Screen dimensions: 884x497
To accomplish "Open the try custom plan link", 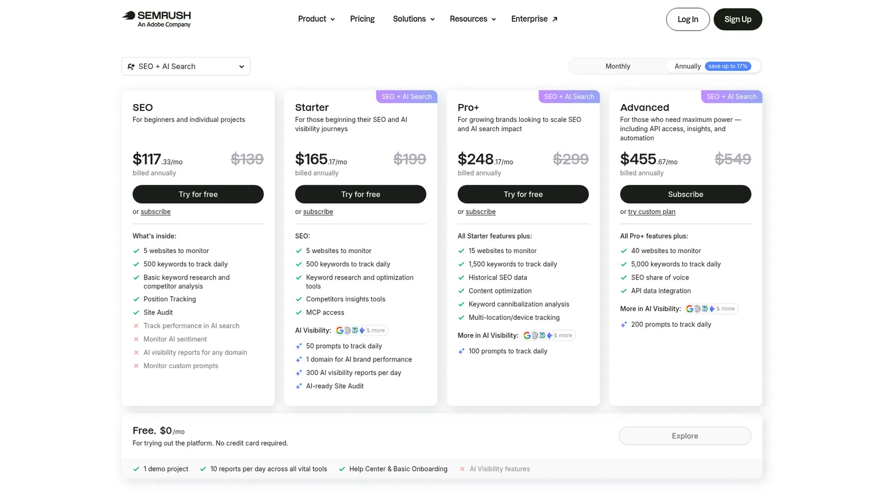I will (x=651, y=212).
